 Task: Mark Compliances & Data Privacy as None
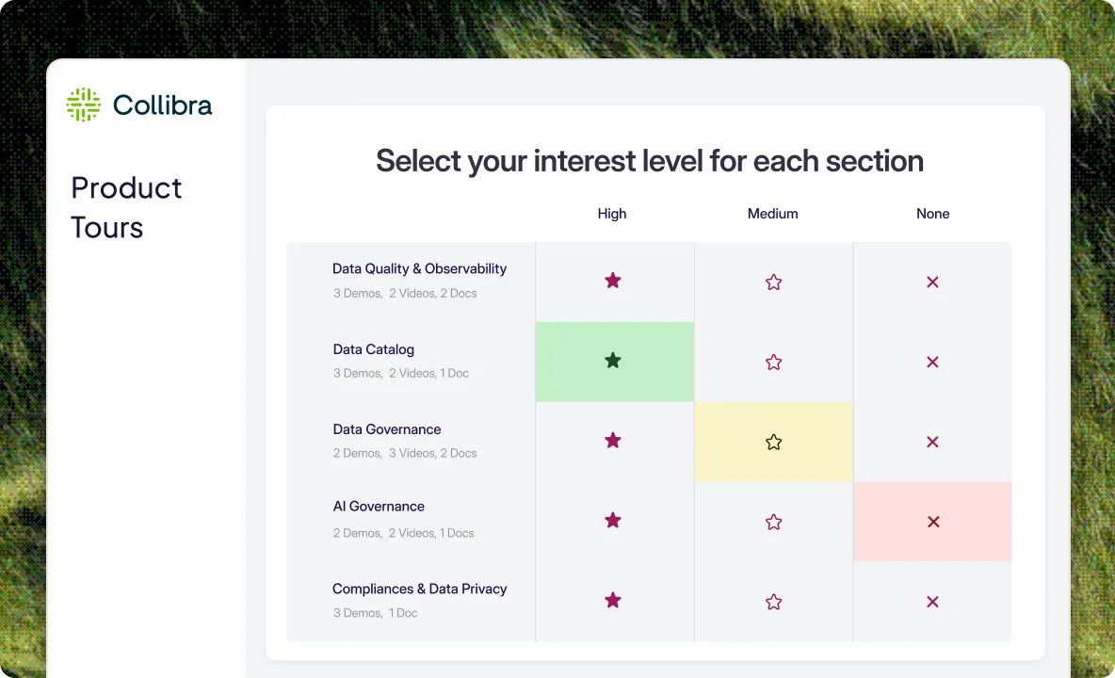932,602
